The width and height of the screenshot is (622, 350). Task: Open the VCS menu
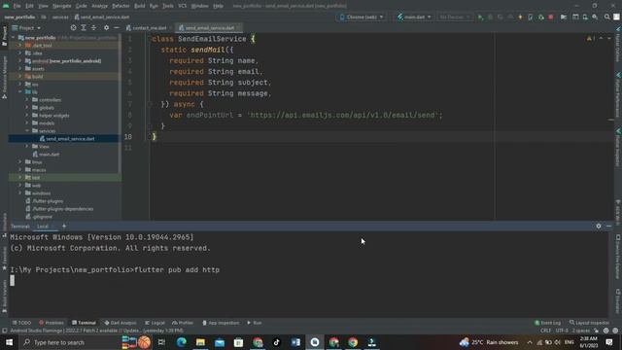182,6
